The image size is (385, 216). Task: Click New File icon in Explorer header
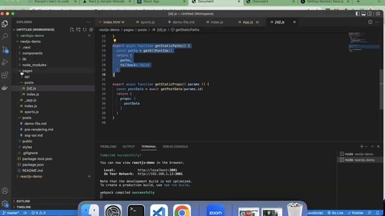pos(72,29)
